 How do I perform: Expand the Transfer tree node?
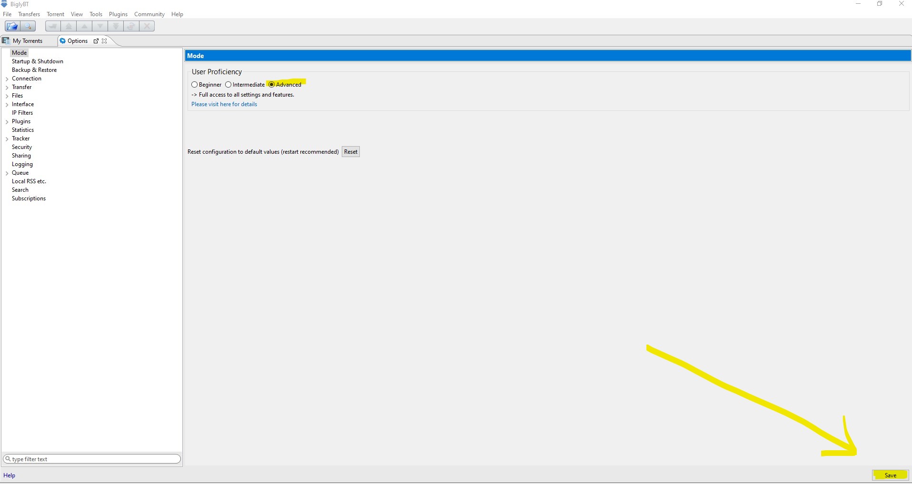click(7, 88)
